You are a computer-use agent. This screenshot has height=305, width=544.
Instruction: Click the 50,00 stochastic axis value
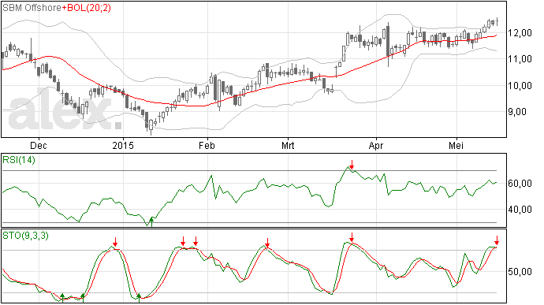(520, 272)
